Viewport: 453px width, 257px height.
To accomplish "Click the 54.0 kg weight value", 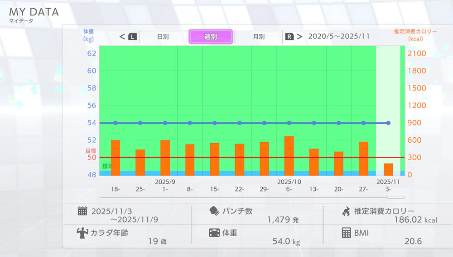I will (286, 241).
